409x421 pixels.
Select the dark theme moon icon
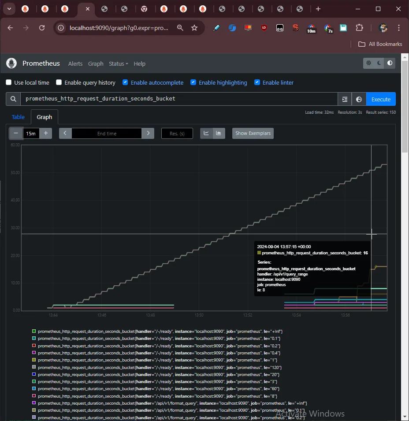(x=379, y=63)
